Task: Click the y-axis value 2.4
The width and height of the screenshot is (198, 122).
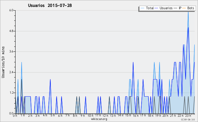Action: [11, 72]
